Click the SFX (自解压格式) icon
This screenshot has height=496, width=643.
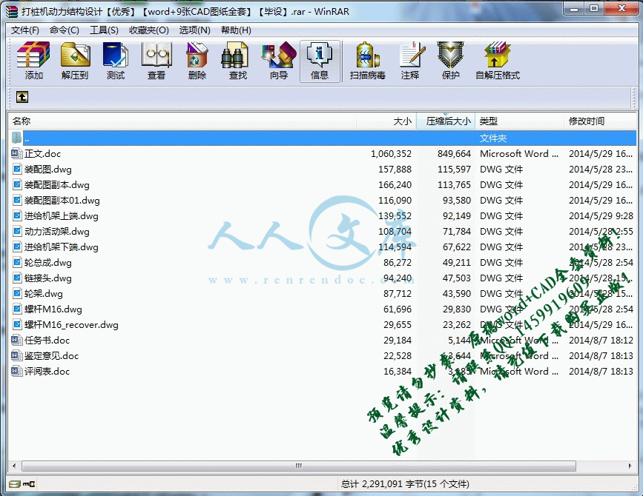point(498,61)
